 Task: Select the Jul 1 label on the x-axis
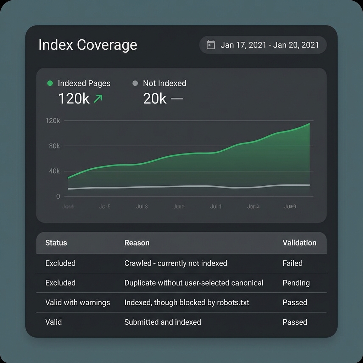(x=215, y=206)
